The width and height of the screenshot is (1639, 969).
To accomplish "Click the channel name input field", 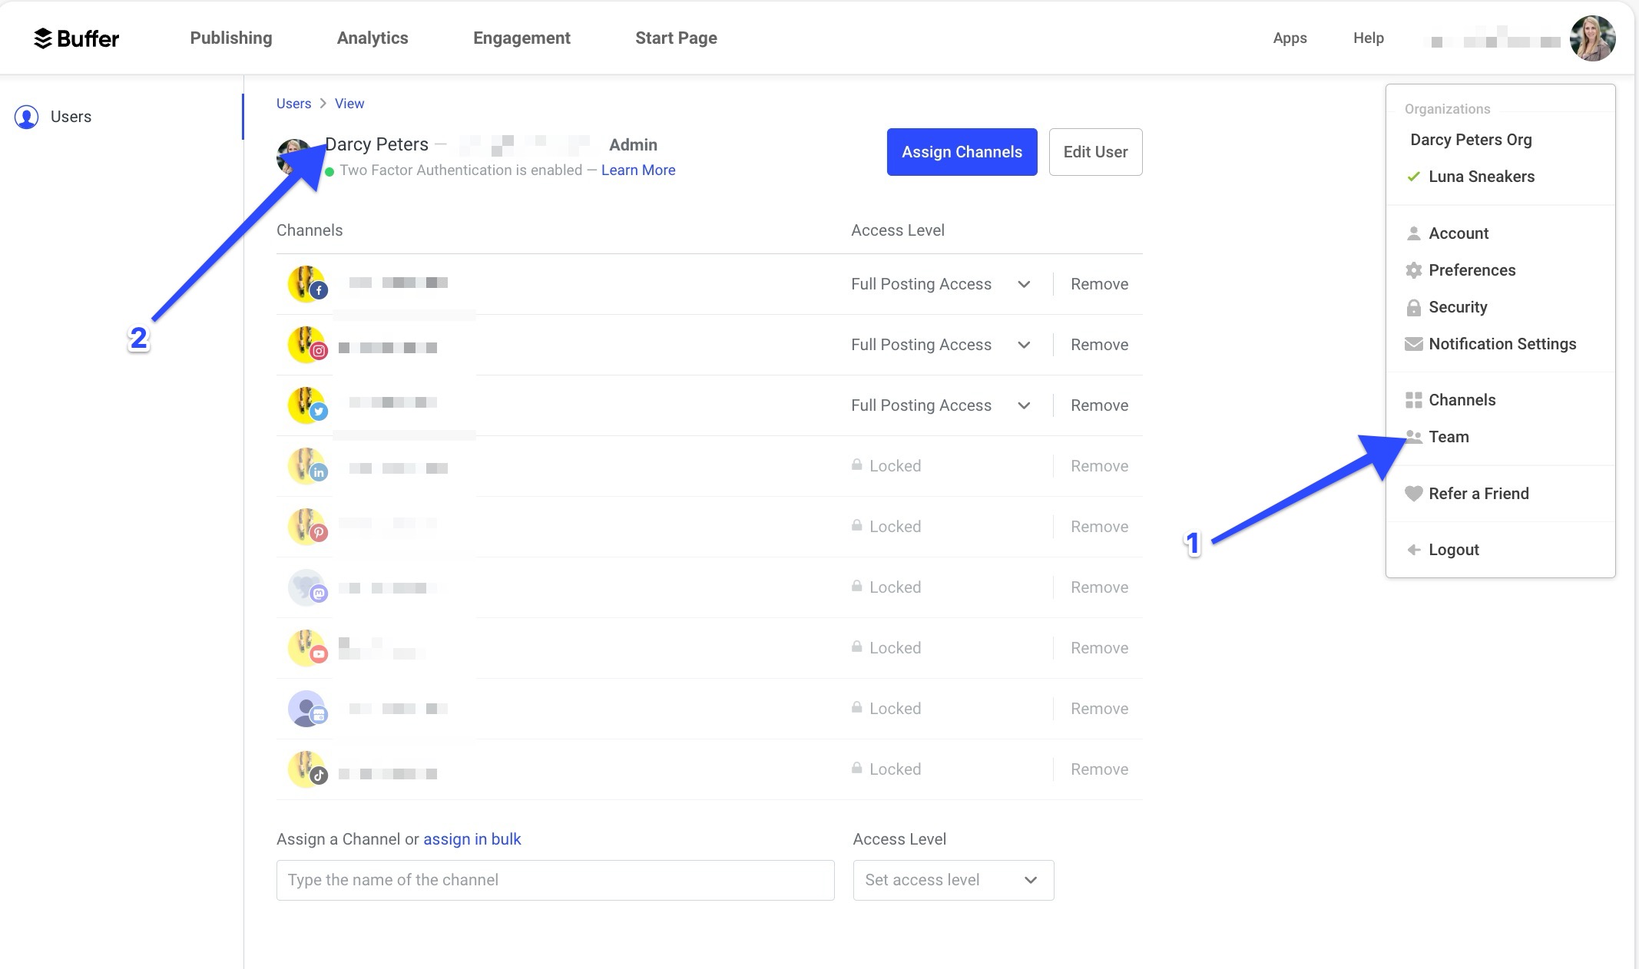I will point(555,880).
